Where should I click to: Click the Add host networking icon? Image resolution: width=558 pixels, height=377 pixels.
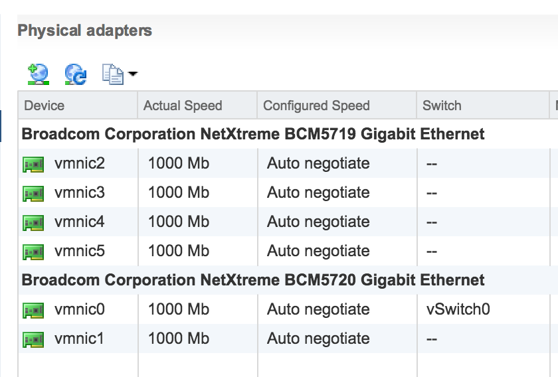pyautogui.click(x=39, y=74)
